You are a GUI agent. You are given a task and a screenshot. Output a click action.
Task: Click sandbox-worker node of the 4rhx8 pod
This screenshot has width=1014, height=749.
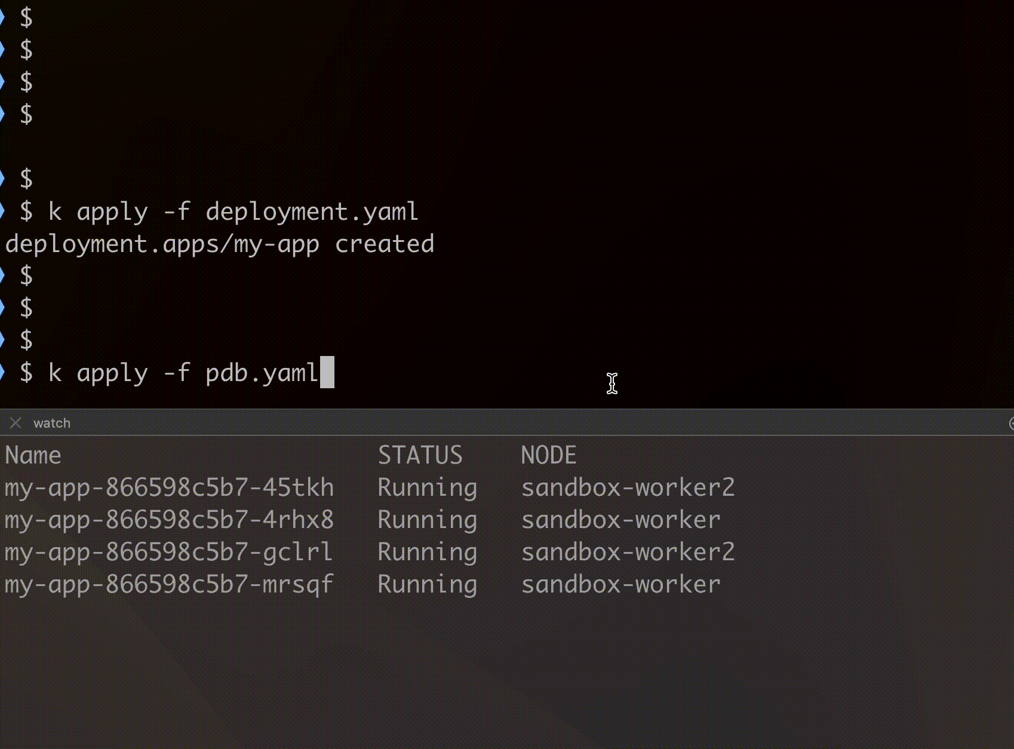(620, 520)
